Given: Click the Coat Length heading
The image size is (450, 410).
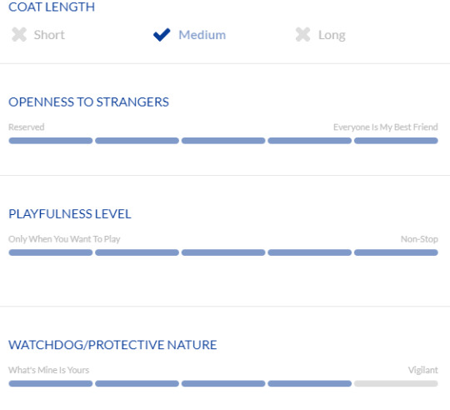Looking at the screenshot, I should (x=52, y=7).
